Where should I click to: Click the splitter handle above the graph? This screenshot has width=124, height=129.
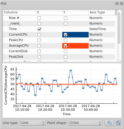pos(62,63)
